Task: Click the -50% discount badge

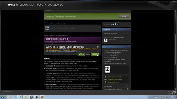Action: pyautogui.click(x=82, y=54)
